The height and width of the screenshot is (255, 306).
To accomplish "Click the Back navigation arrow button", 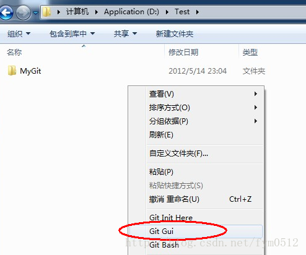I will click(6, 12).
